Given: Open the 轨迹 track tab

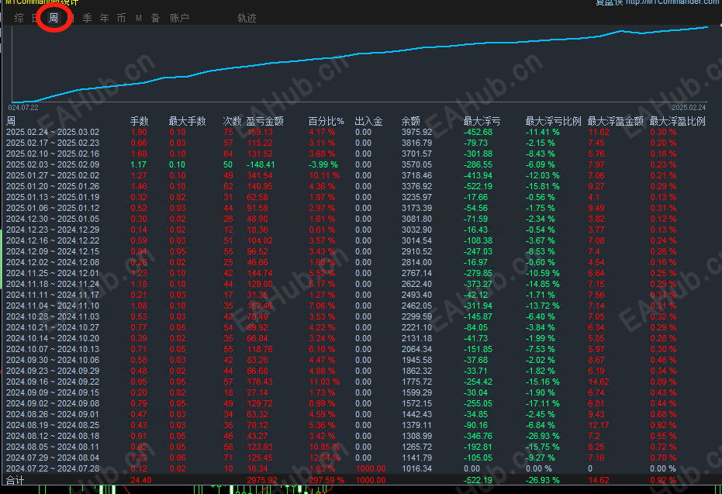Looking at the screenshot, I should [247, 18].
